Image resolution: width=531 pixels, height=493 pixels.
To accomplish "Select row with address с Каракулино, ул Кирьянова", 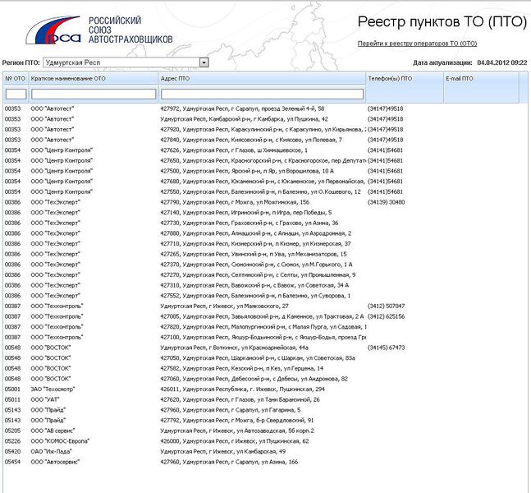I will click(x=265, y=130).
